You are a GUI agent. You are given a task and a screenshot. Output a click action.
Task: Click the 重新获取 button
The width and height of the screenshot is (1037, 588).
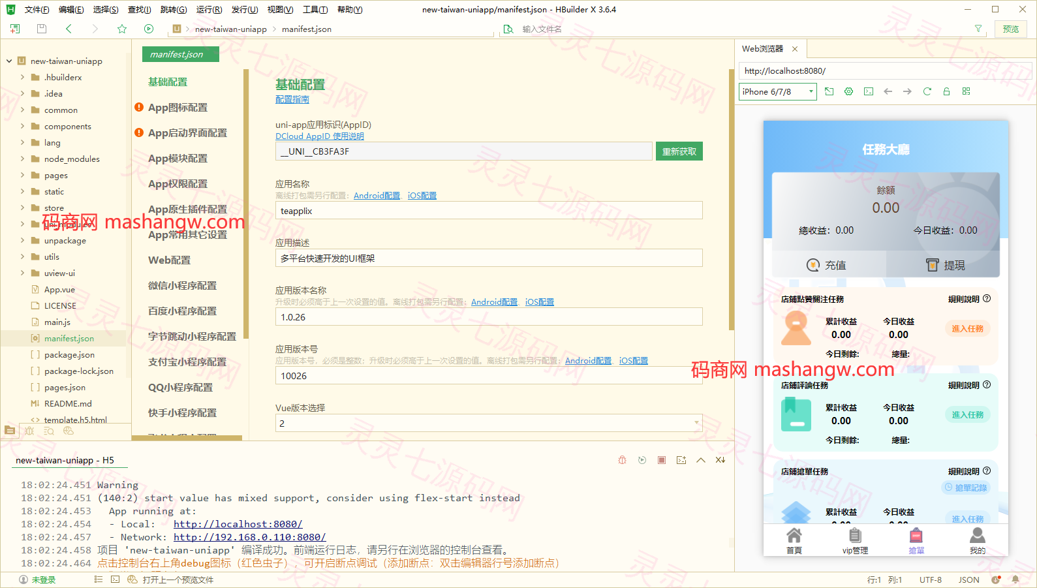[x=679, y=151]
